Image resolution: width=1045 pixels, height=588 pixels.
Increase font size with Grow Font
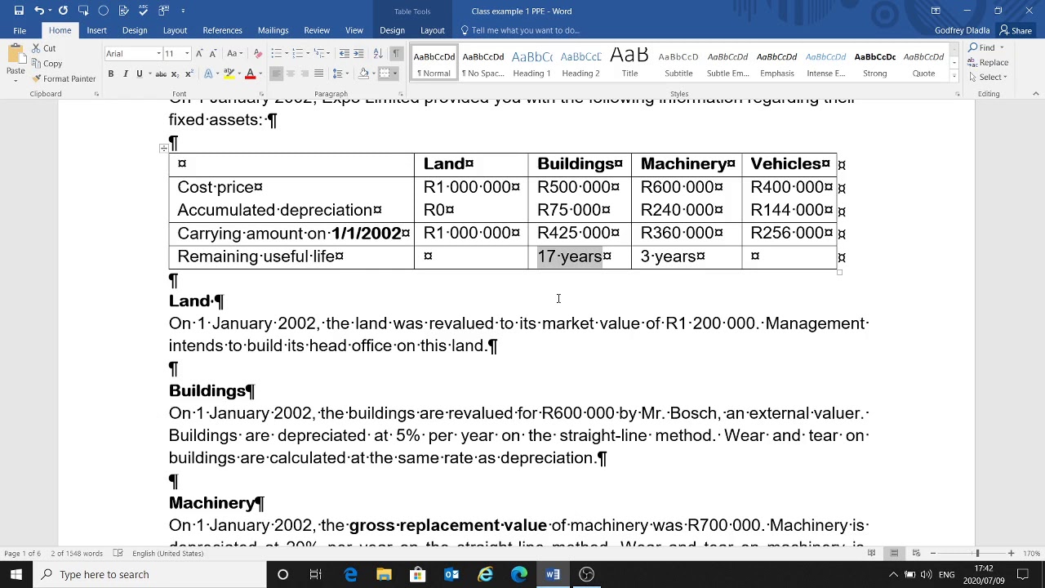[x=201, y=54]
